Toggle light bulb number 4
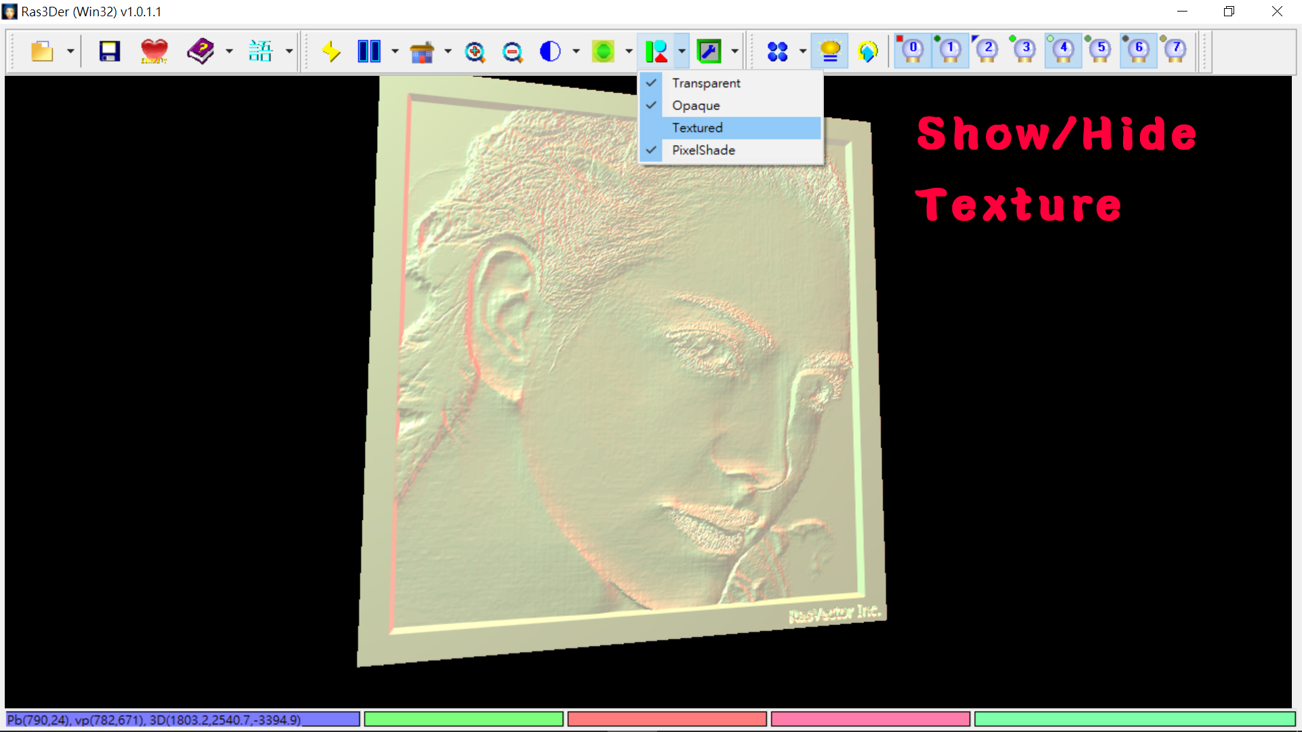The width and height of the screenshot is (1302, 732). [1063, 50]
